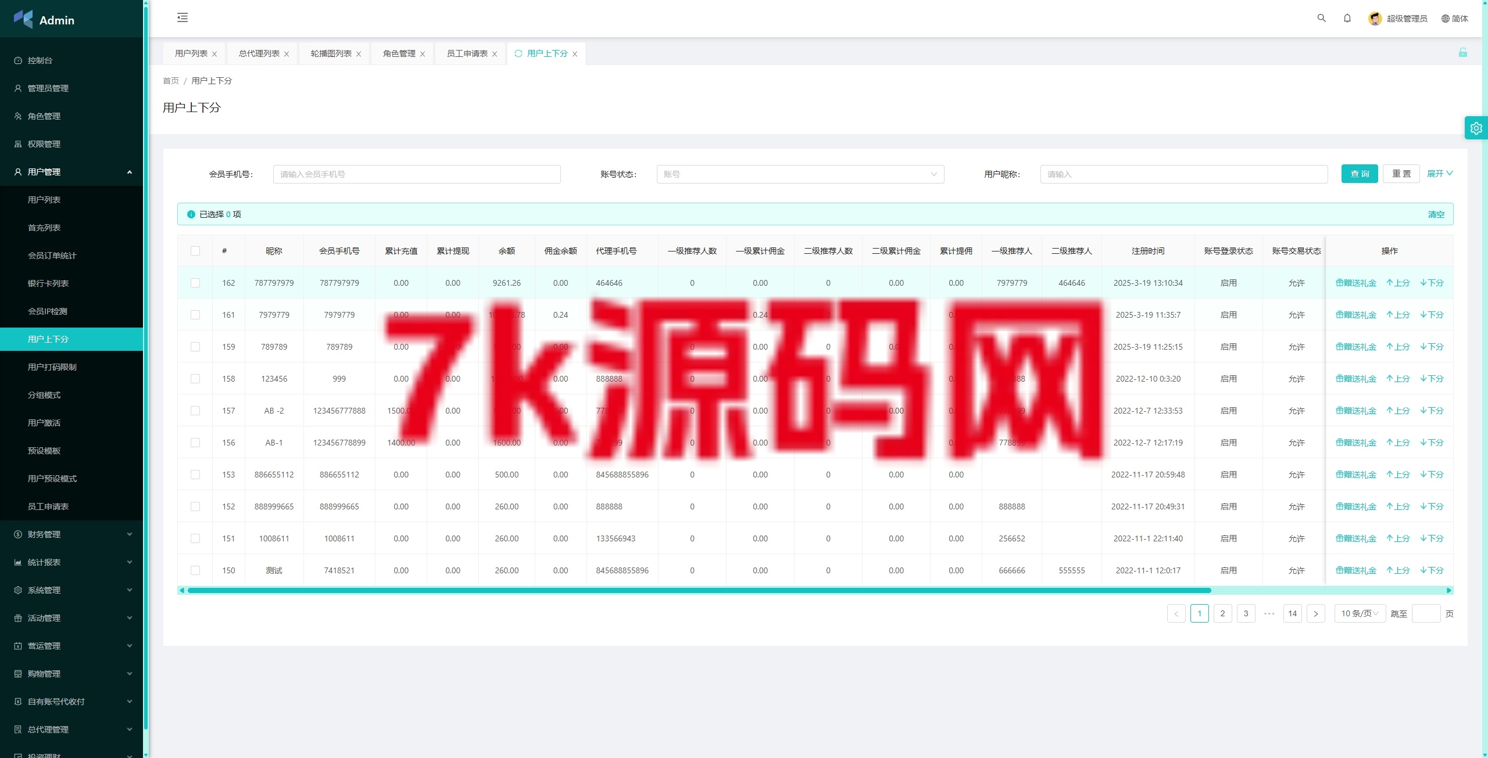Click 上分 for user 153
Image resolution: width=1488 pixels, height=758 pixels.
click(1398, 475)
